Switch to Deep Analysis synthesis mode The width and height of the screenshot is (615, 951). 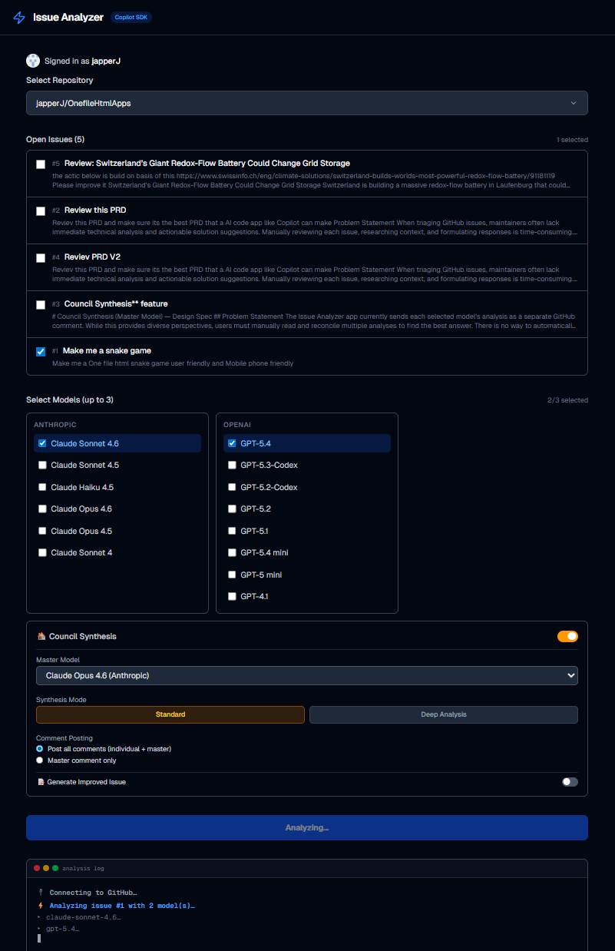point(443,714)
